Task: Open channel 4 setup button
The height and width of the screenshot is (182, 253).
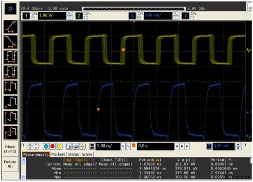Action: [185, 16]
